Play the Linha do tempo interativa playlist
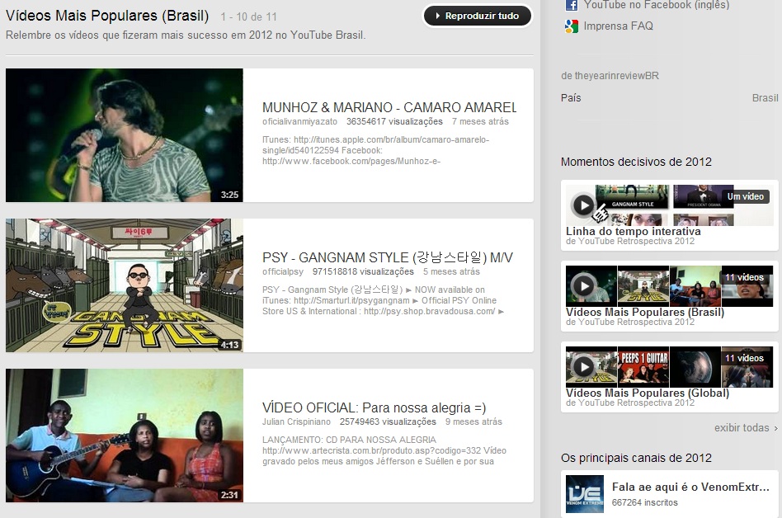This screenshot has width=782, height=518. coord(584,205)
